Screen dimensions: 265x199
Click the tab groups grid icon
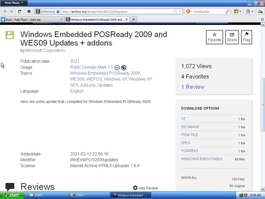tap(262, 20)
